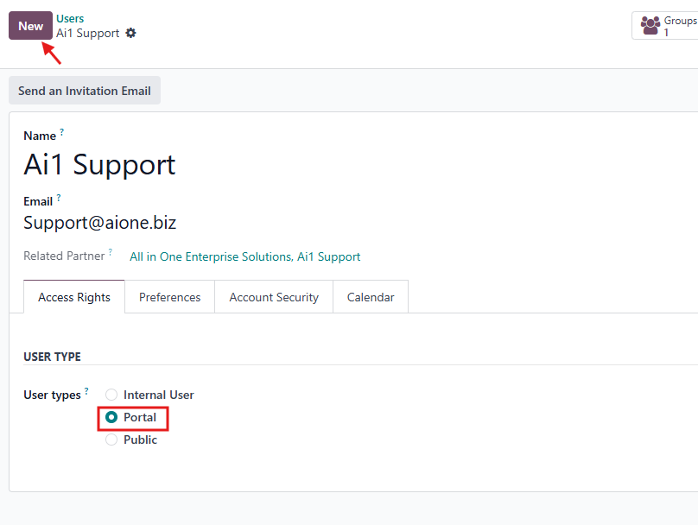The width and height of the screenshot is (698, 525).
Task: Edit the Email field Support@aione.biz
Action: point(100,223)
